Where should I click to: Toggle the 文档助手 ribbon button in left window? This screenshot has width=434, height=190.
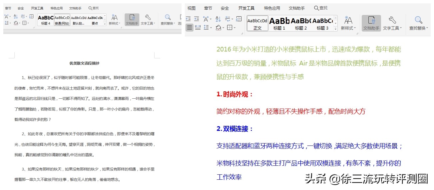(x=132, y=20)
